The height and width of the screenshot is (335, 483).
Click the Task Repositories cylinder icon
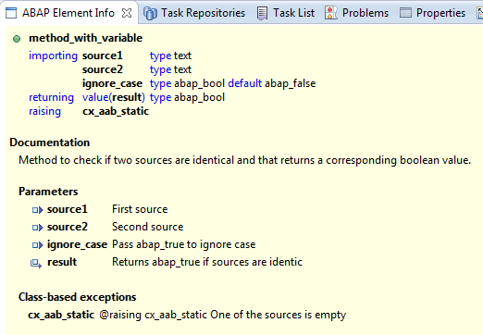(150, 13)
